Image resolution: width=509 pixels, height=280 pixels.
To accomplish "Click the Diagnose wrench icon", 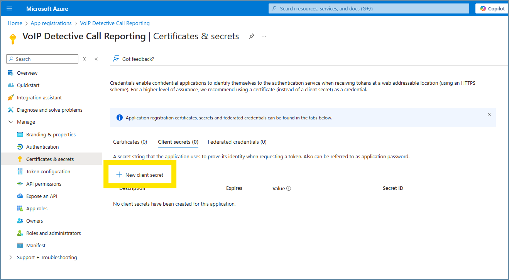I will coord(10,110).
